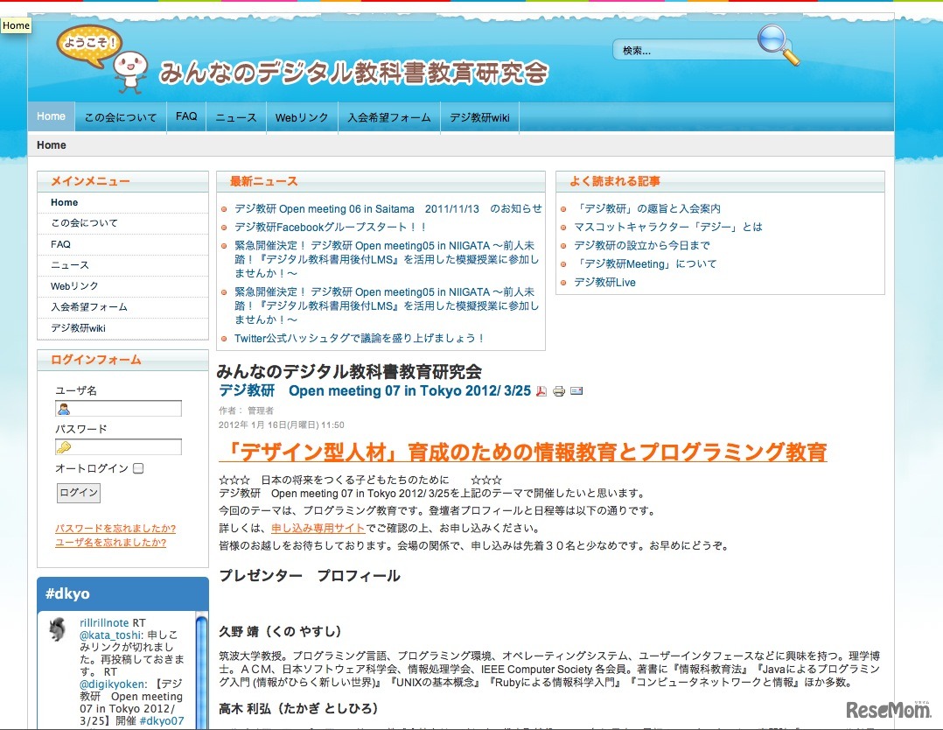
Task: Open the PDF version of the Open meeting article
Action: pyautogui.click(x=541, y=390)
